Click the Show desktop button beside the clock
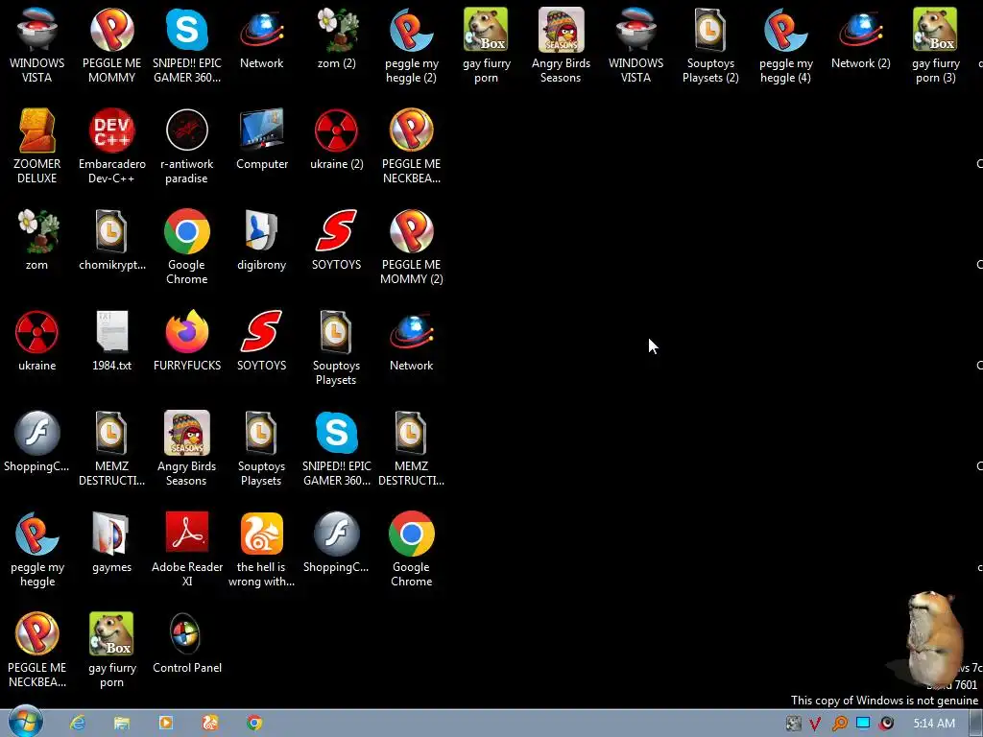Viewport: 983px width, 737px height. [976, 724]
